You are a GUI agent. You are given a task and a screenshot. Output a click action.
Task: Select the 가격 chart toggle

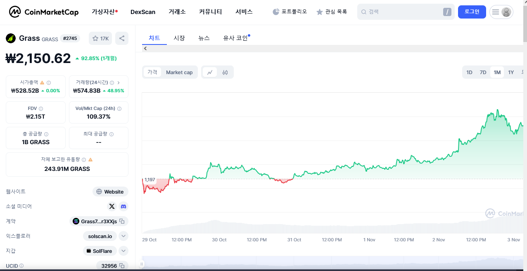pos(152,72)
